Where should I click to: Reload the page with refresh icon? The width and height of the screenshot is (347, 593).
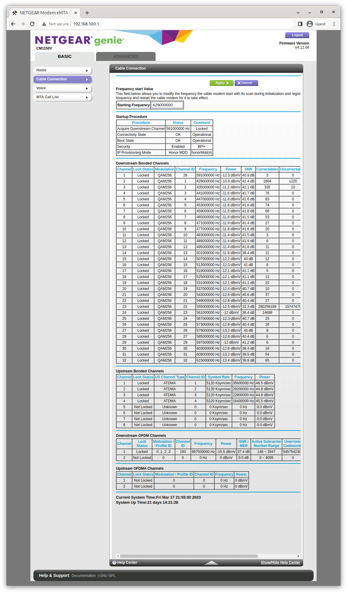pyautogui.click(x=32, y=24)
